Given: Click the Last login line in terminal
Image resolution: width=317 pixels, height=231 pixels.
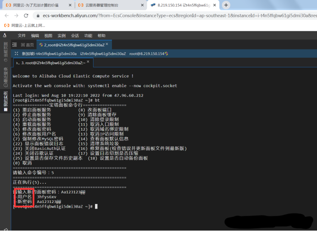Looking at the screenshot, I should pos(78,95).
